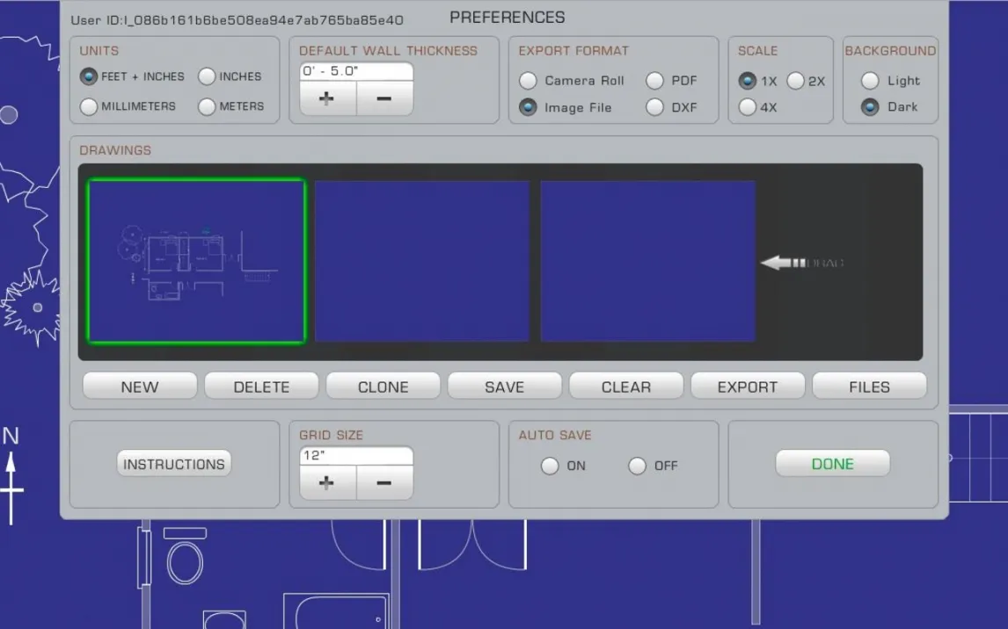This screenshot has height=629, width=1008.
Task: Increase default wall thickness with plus button
Action: (x=327, y=98)
